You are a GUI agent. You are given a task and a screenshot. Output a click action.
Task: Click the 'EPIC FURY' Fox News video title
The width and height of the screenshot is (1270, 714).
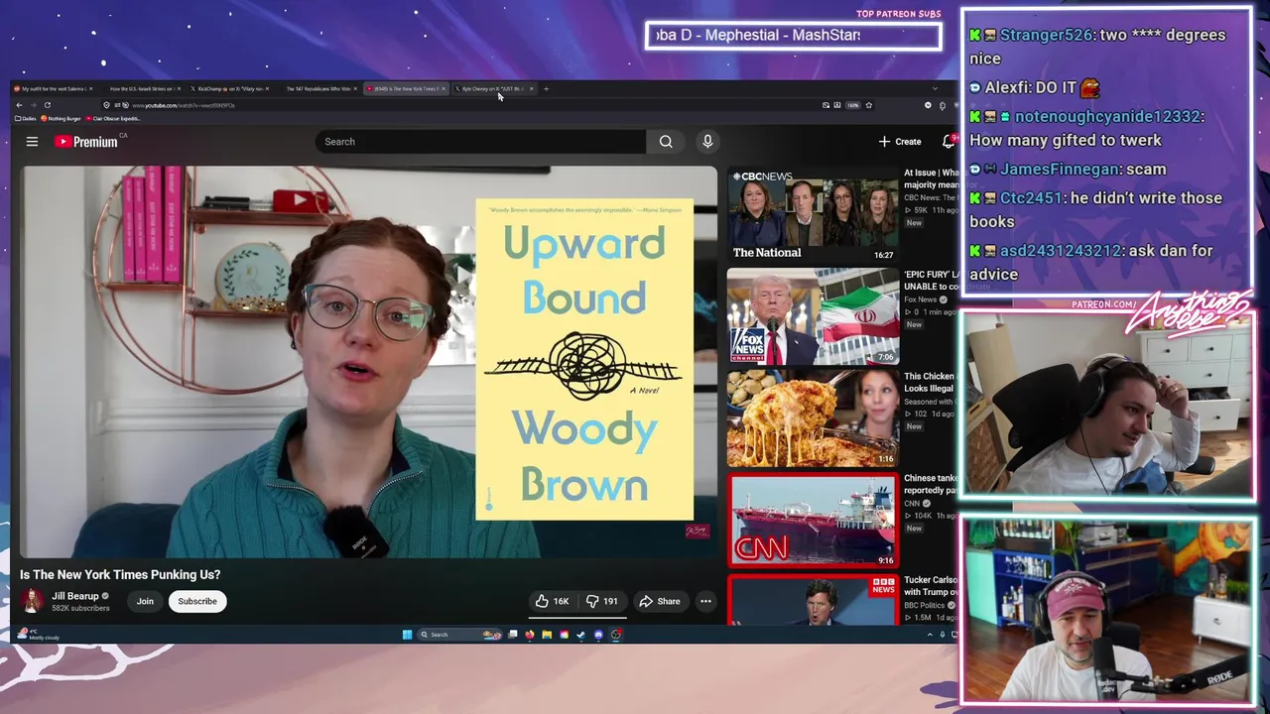coord(931,281)
